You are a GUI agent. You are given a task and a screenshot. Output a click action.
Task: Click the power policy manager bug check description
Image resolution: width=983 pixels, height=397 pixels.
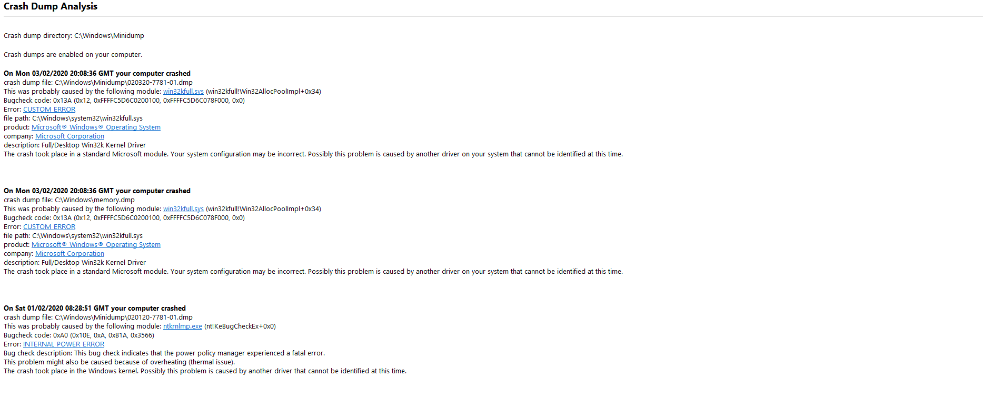[x=164, y=353]
